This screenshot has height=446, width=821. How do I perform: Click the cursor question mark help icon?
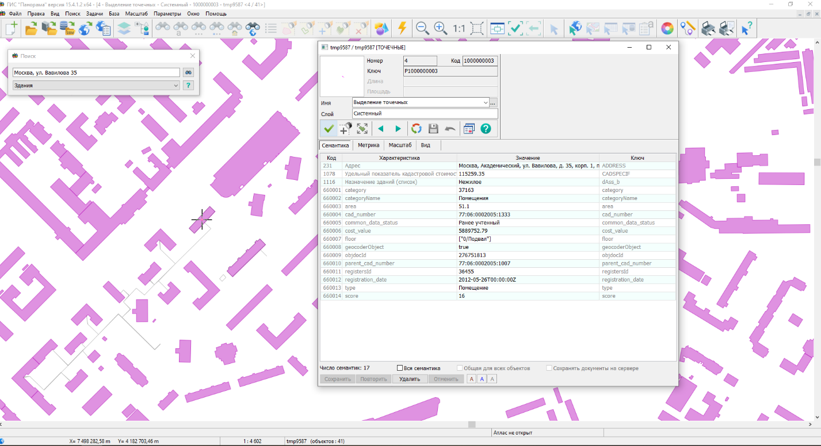[747, 28]
